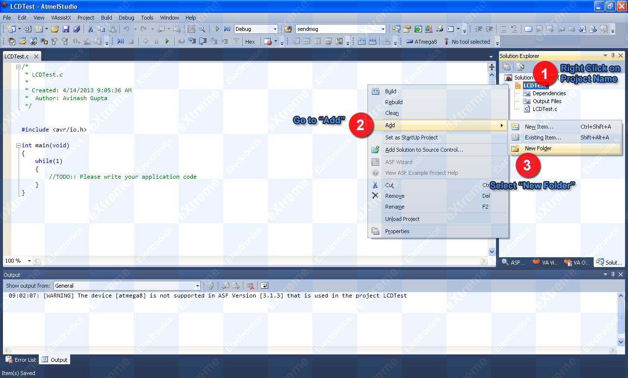The height and width of the screenshot is (378, 628).
Task: Click the Hex display toggle button
Action: point(250,42)
